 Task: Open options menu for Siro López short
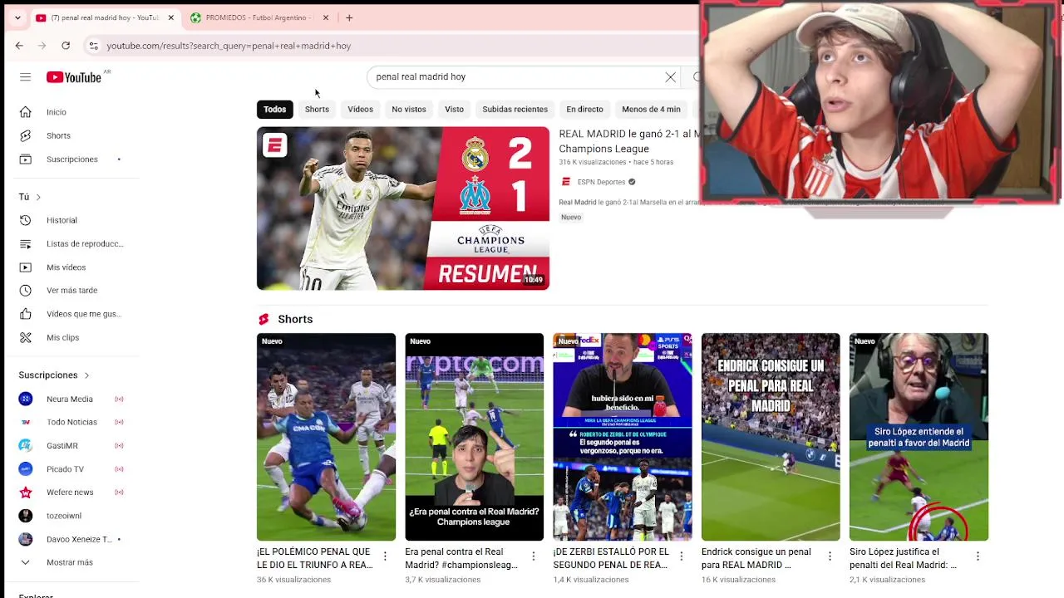point(978,556)
